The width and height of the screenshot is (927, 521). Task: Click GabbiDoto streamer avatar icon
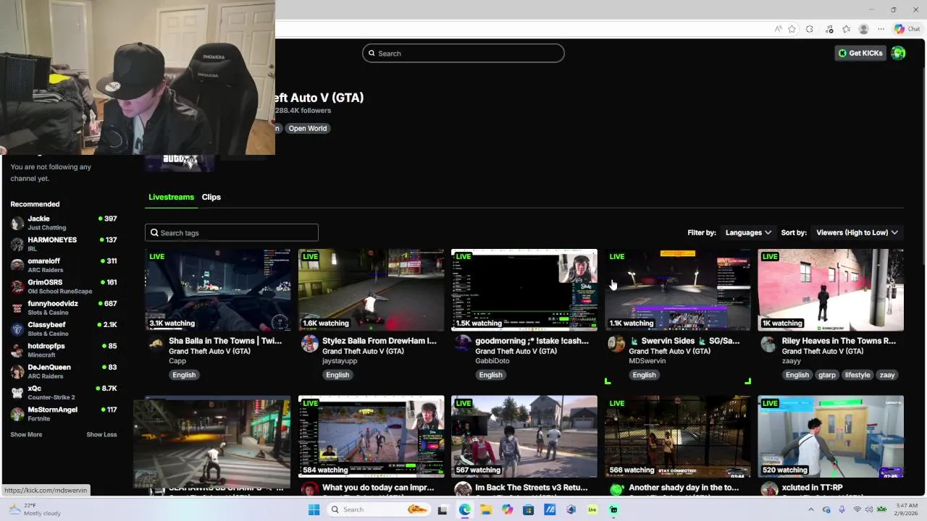pos(463,344)
